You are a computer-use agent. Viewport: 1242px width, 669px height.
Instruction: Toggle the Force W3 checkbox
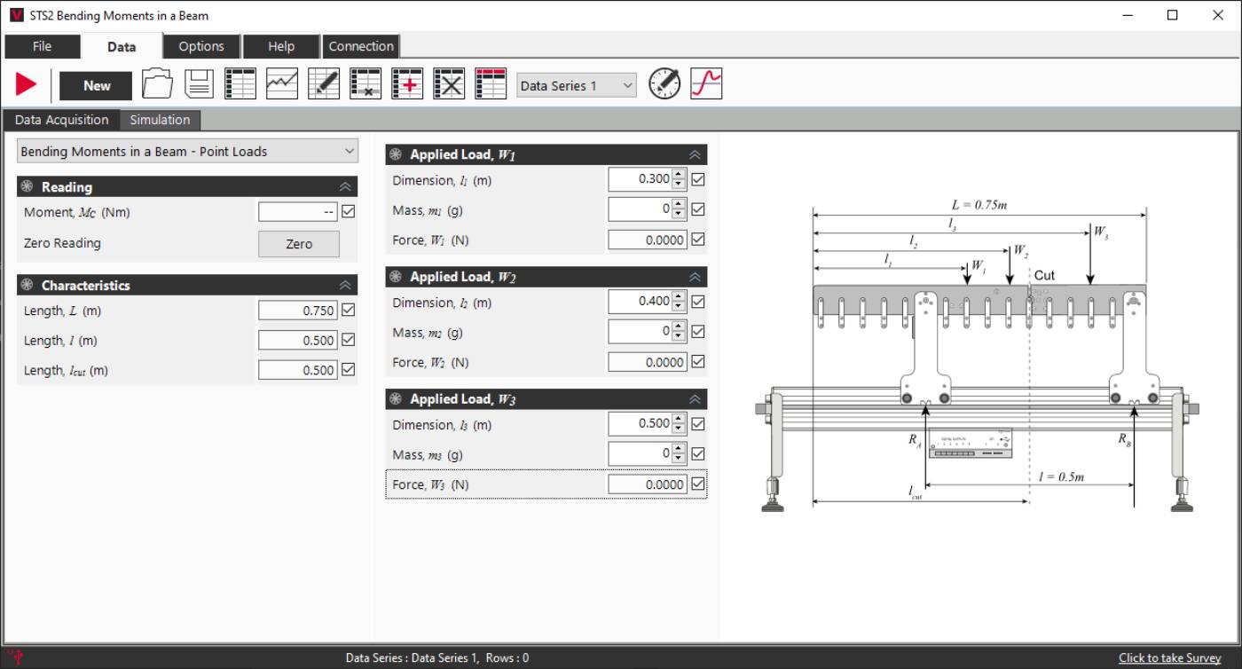(x=697, y=484)
